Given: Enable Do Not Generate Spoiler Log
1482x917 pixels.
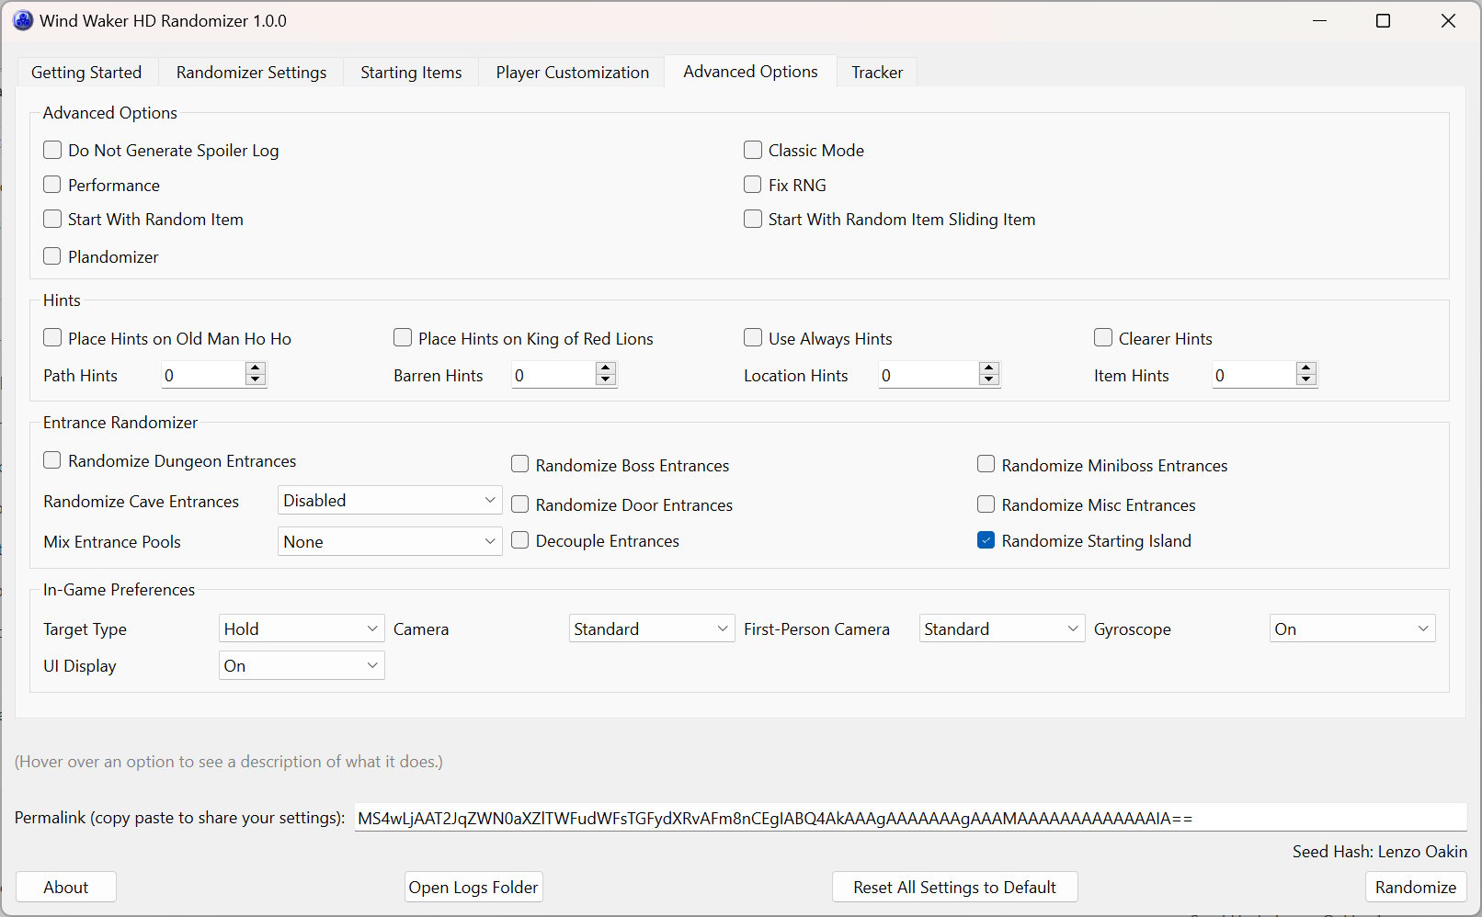Looking at the screenshot, I should point(52,150).
